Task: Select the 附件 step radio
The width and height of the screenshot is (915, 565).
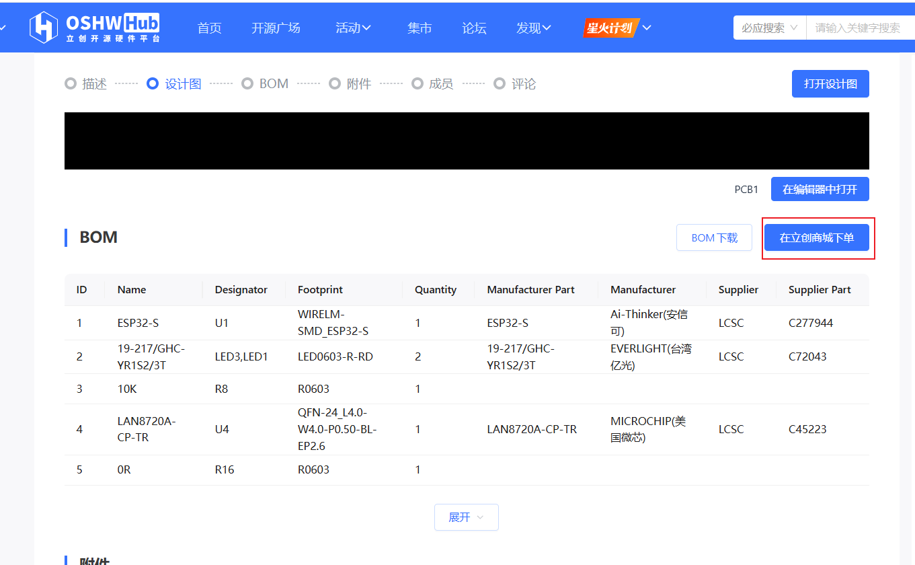Action: (335, 84)
